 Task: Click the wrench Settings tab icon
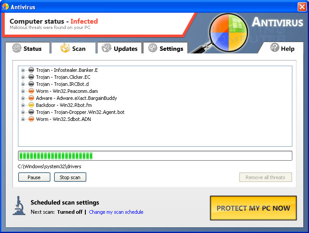153,48
